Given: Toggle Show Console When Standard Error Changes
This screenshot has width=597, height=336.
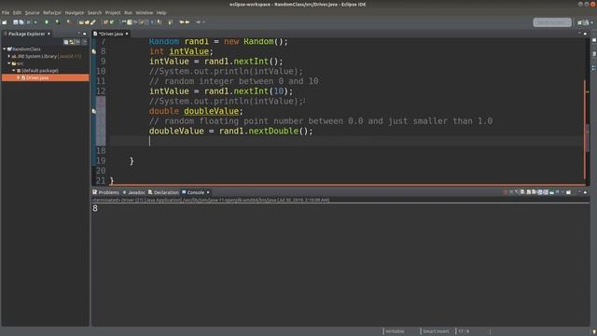Looking at the screenshot, I should 546,192.
